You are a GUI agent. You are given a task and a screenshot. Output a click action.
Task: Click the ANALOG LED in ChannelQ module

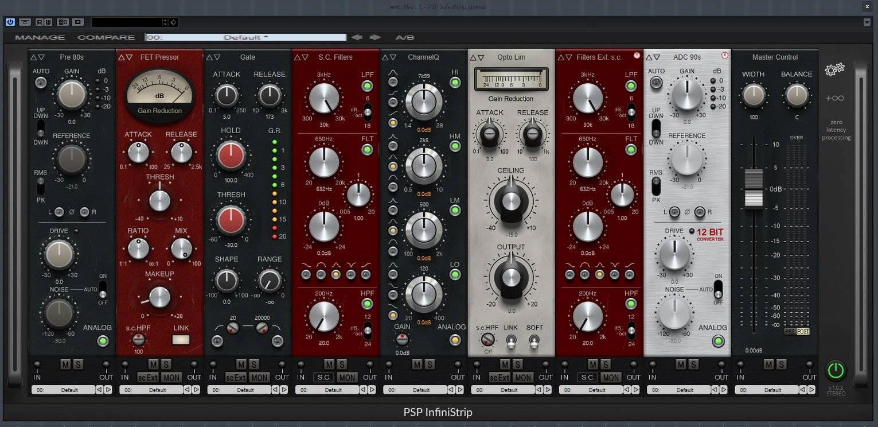(x=455, y=340)
